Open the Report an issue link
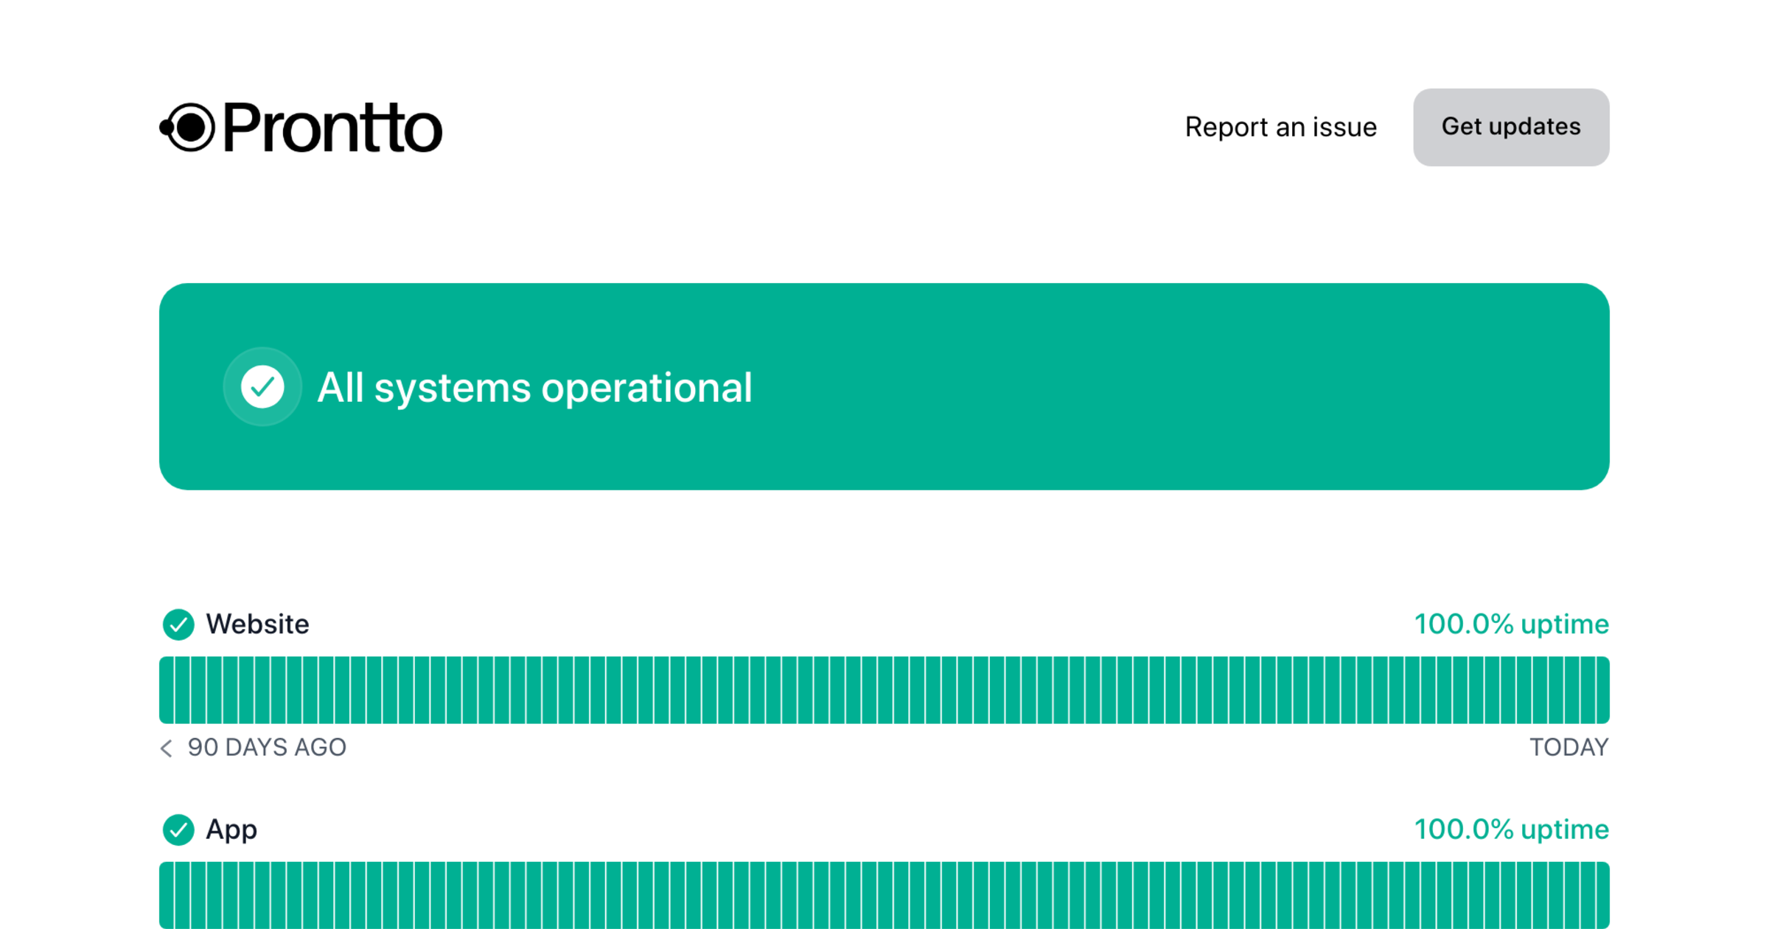This screenshot has width=1769, height=929. pos(1280,127)
